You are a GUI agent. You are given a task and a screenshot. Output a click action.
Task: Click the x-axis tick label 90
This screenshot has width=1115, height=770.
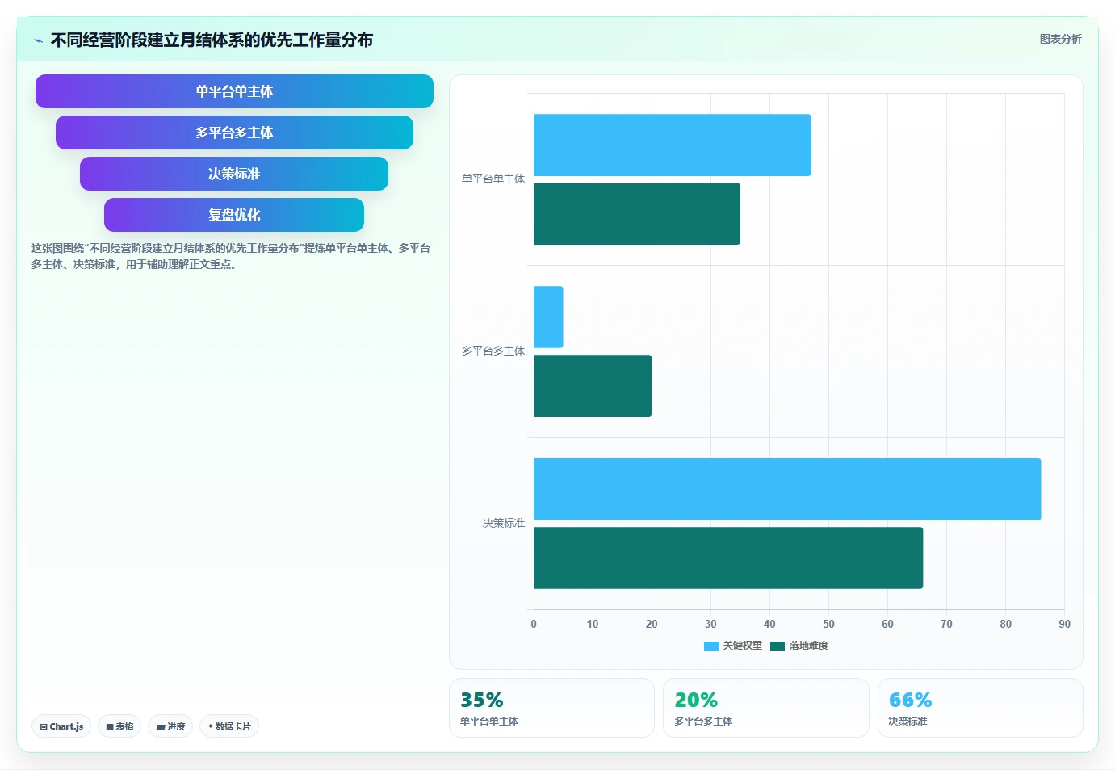pos(1064,624)
